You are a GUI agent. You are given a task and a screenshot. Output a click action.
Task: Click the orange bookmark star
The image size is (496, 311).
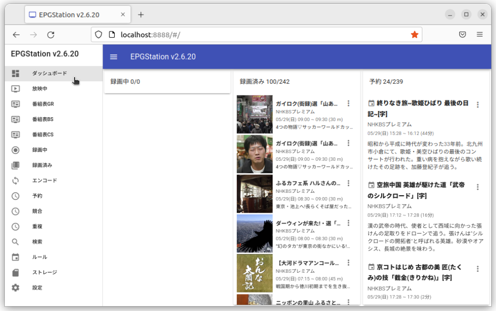pos(415,34)
